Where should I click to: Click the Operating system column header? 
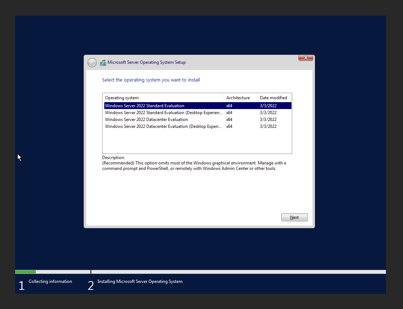pyautogui.click(x=163, y=98)
